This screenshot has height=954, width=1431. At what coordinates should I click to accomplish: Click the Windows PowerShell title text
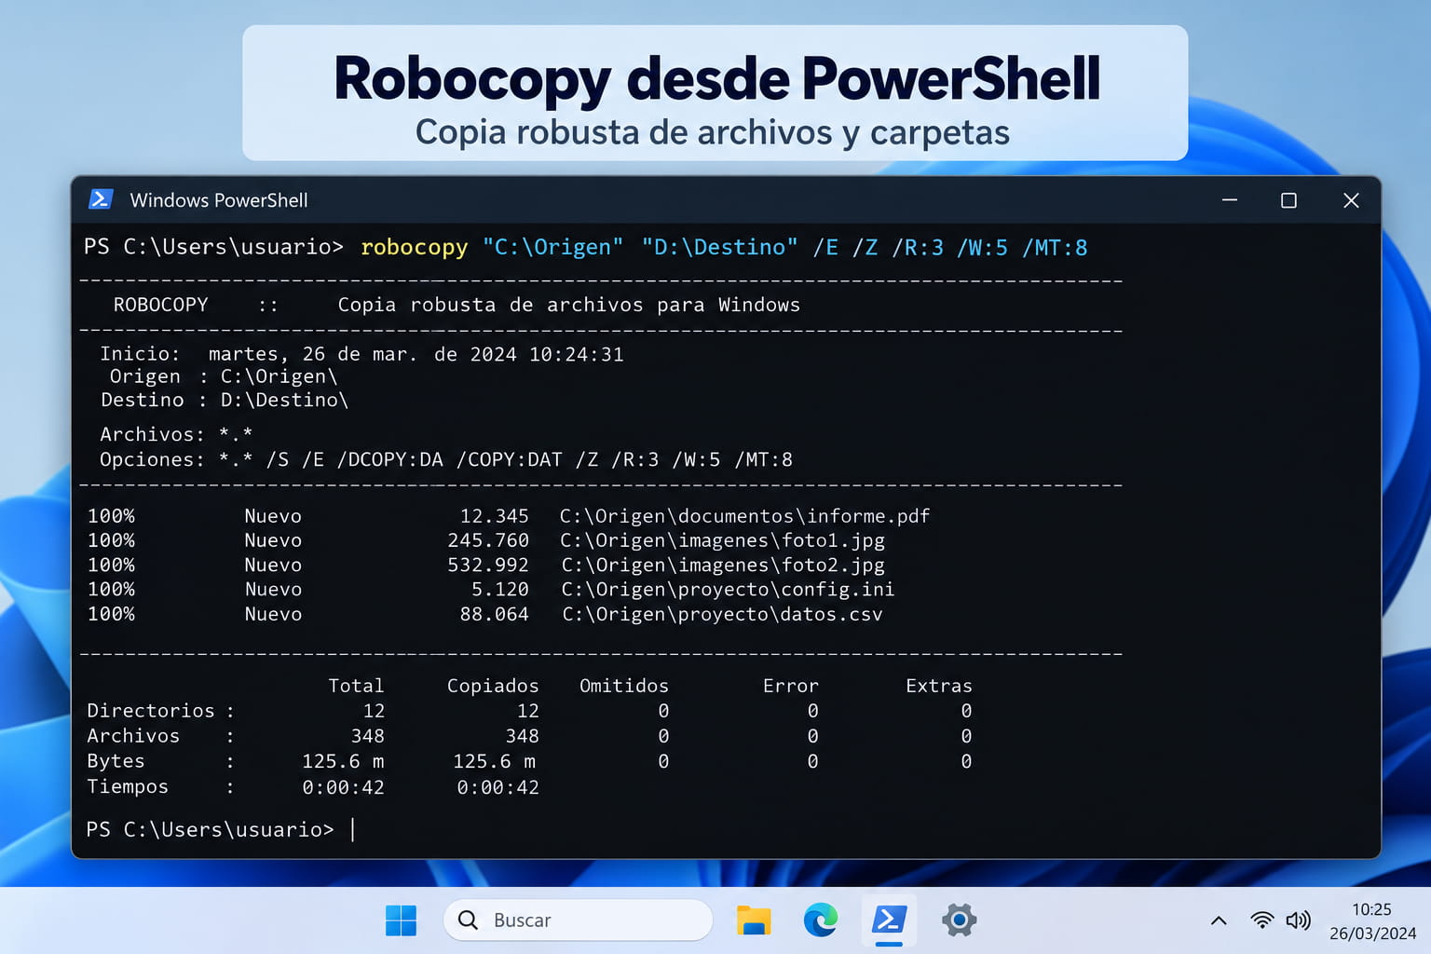tap(219, 200)
